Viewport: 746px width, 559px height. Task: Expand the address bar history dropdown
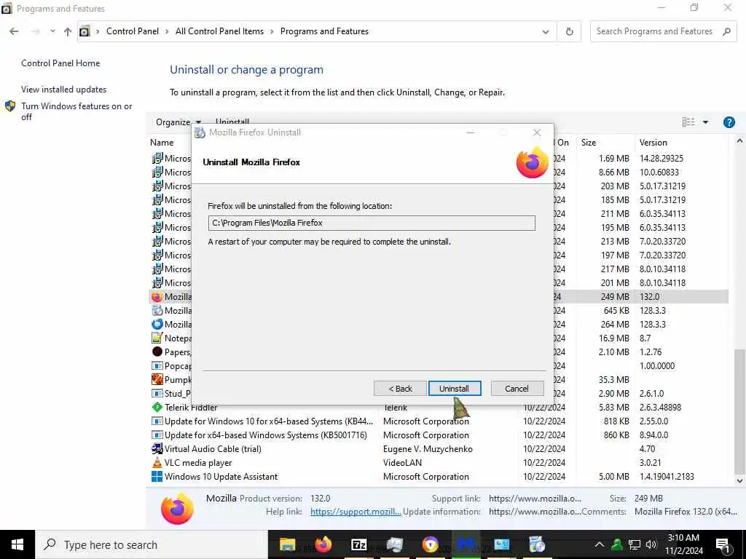coord(545,32)
